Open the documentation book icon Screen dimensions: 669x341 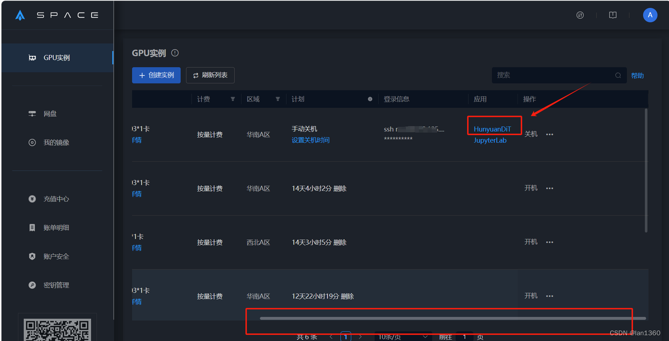[x=613, y=15]
